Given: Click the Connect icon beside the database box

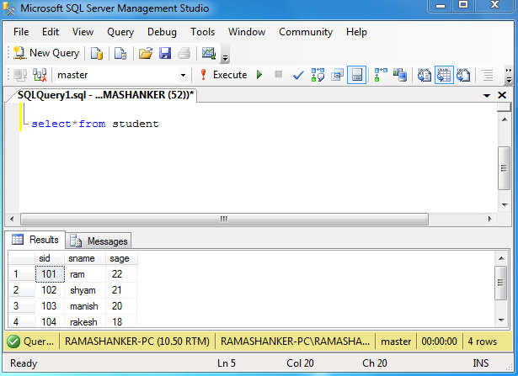Looking at the screenshot, I should 20,75.
